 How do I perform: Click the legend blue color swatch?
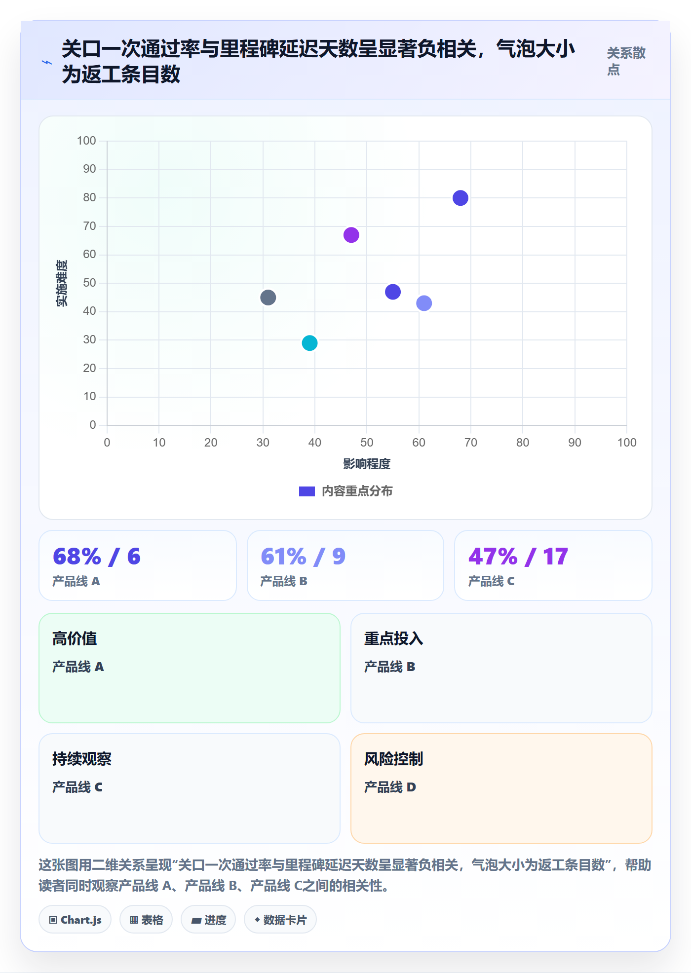tap(307, 491)
